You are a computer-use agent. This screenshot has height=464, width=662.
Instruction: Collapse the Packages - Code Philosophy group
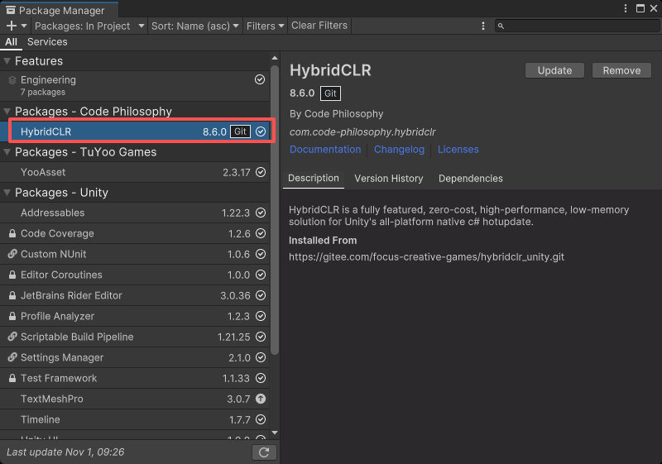(x=7, y=112)
